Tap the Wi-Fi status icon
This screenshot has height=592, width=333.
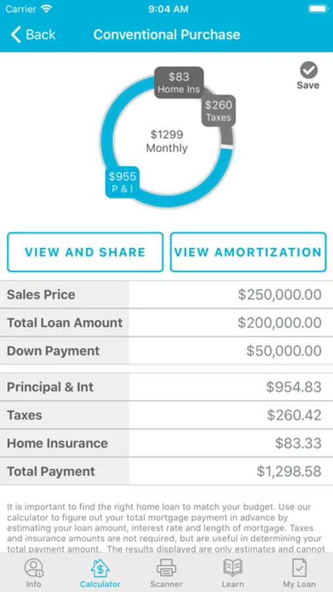point(47,9)
